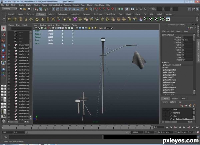Activate the Select tool arrow

coord(3,28)
